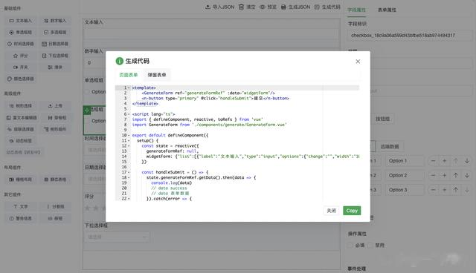Select the Dynamic Tags (动态标签) component
The image size is (476, 273).
tap(20, 141)
